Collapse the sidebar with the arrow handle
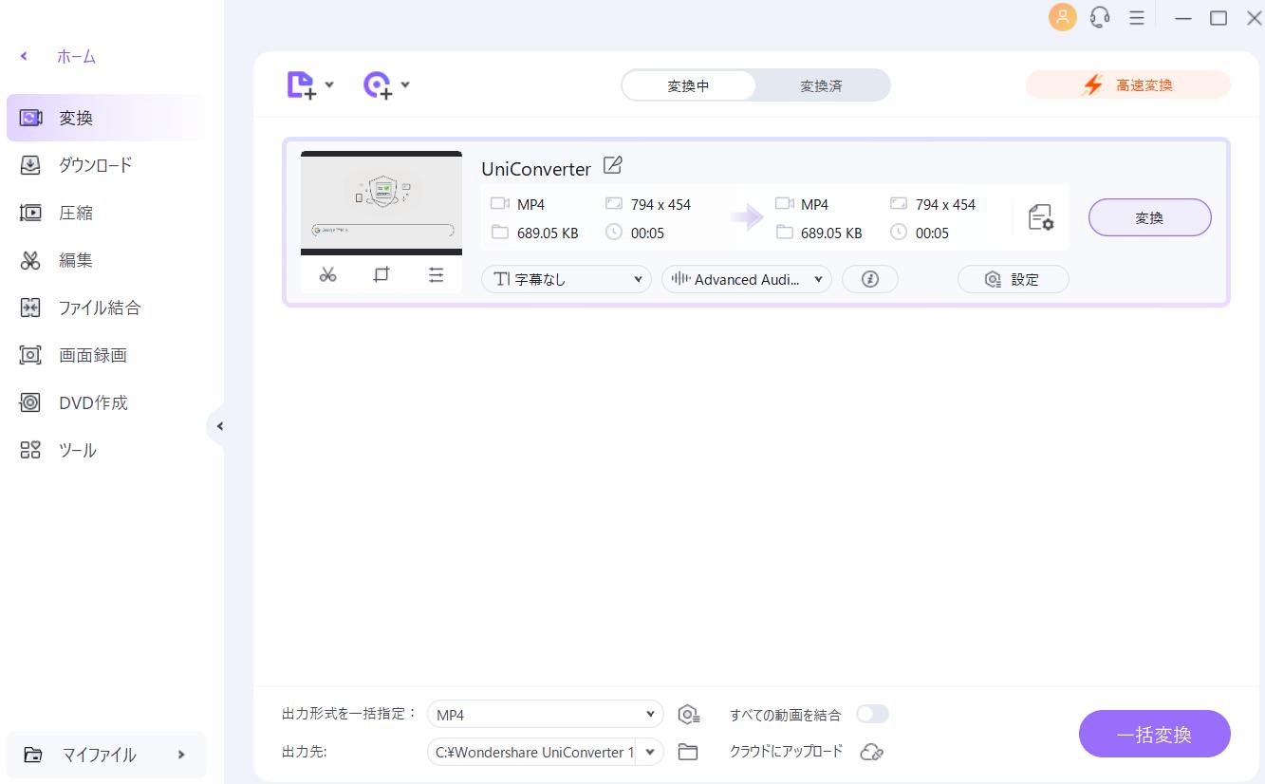Image resolution: width=1265 pixels, height=784 pixels. [218, 426]
